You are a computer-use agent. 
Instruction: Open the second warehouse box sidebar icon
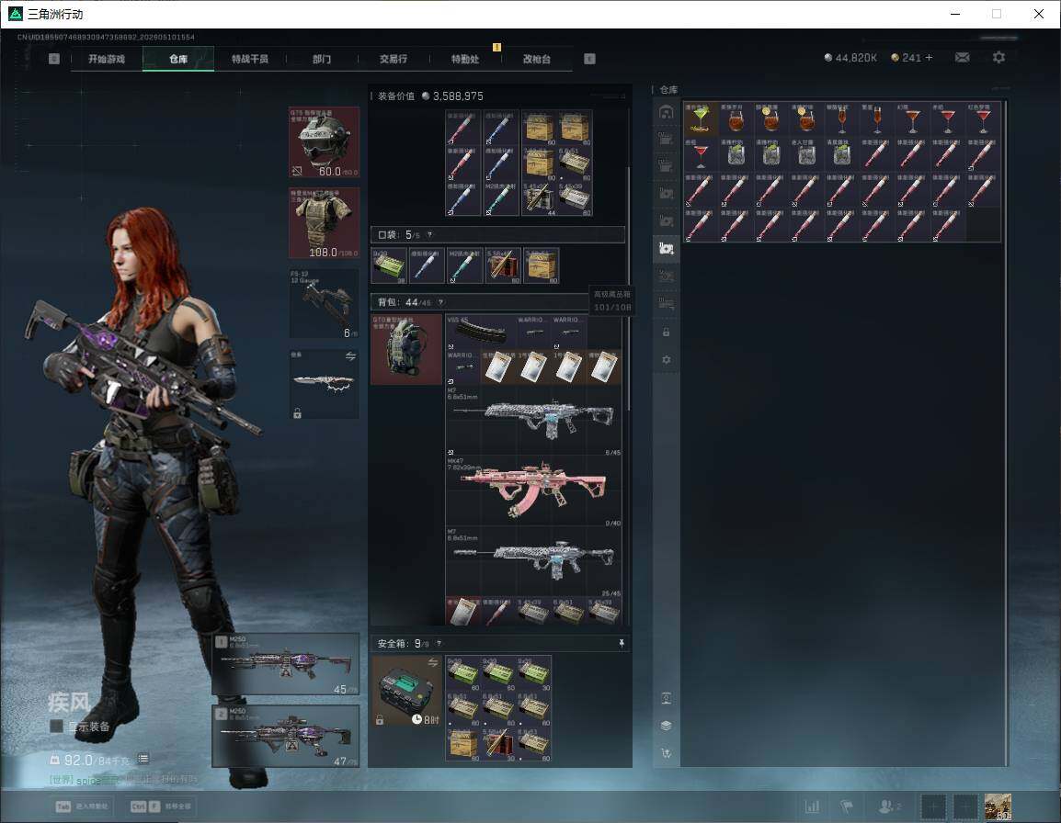click(666, 140)
